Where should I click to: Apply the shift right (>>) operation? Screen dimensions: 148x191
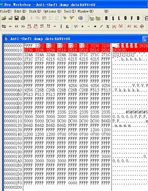pos(23,26)
